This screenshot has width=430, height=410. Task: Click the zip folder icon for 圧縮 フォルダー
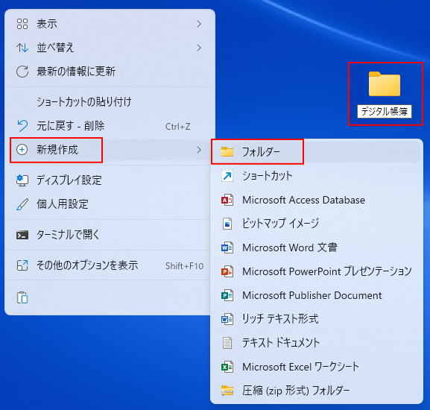coord(227,391)
